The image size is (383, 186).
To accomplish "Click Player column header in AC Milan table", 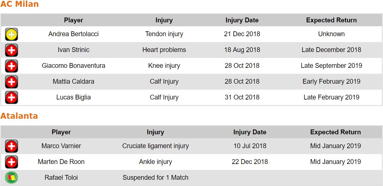I will tap(73, 20).
